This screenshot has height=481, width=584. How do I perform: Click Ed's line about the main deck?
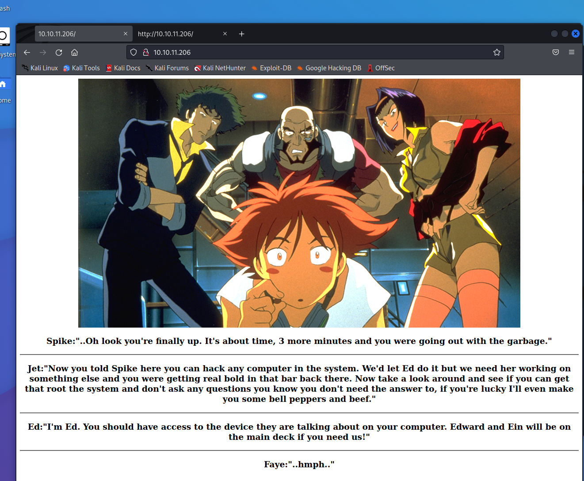point(299,432)
